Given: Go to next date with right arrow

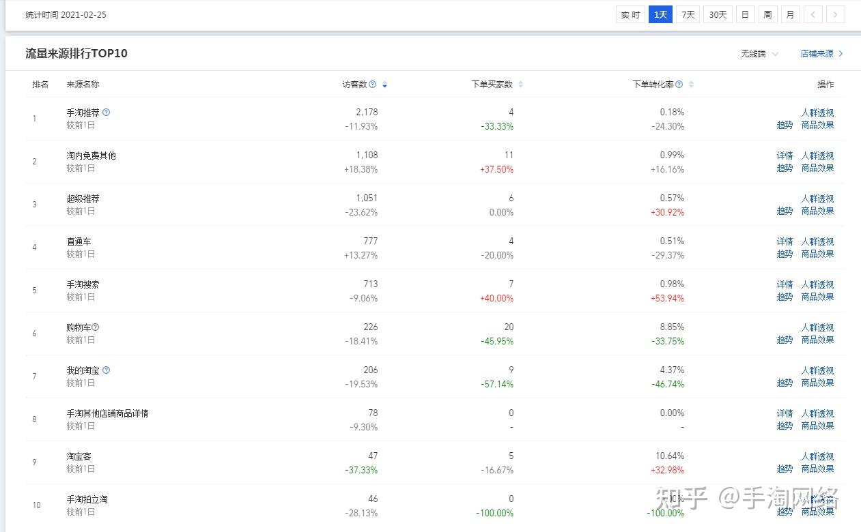Looking at the screenshot, I should pos(836,14).
